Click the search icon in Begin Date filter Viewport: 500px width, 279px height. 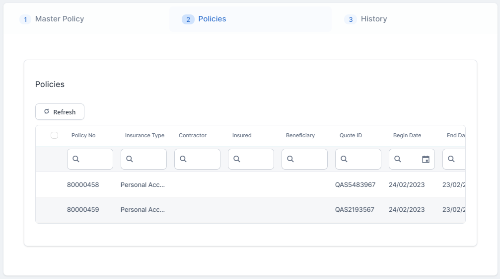(398, 159)
